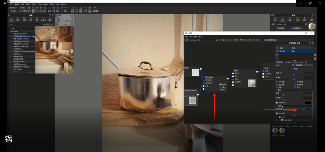Expand the 19 Wood folder
The image size is (325, 152).
(x=11, y=56)
